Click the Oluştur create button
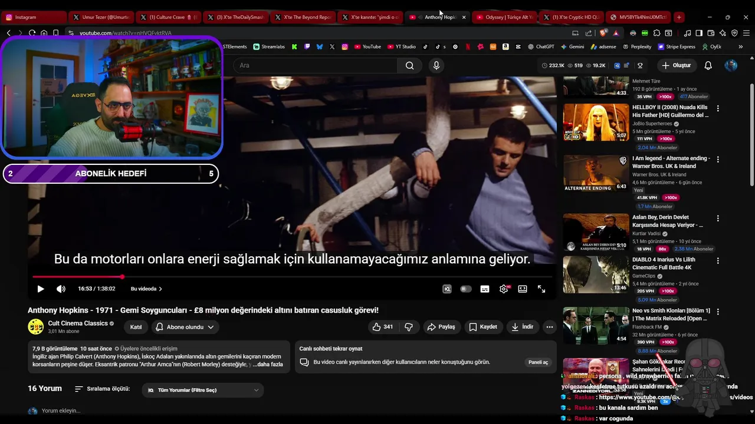 coord(676,65)
